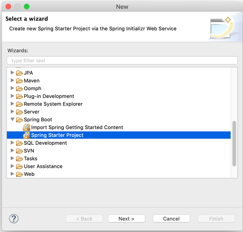This screenshot has height=232, width=243.
Task: Collapse the Spring Boot tree node
Action: (12, 119)
